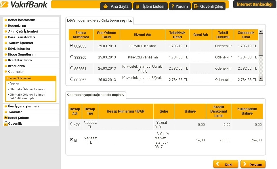Image resolution: width=277 pixels, height=169 pixels.
Task: Click the exit icon on Güvenli Çıkış
Action: tap(196, 6)
